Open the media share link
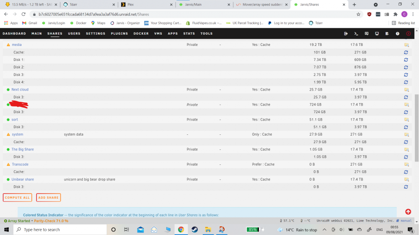419x235 pixels. coord(17,45)
